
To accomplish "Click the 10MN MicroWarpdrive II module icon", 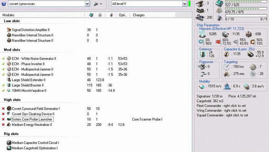I will (x=9, y=91).
